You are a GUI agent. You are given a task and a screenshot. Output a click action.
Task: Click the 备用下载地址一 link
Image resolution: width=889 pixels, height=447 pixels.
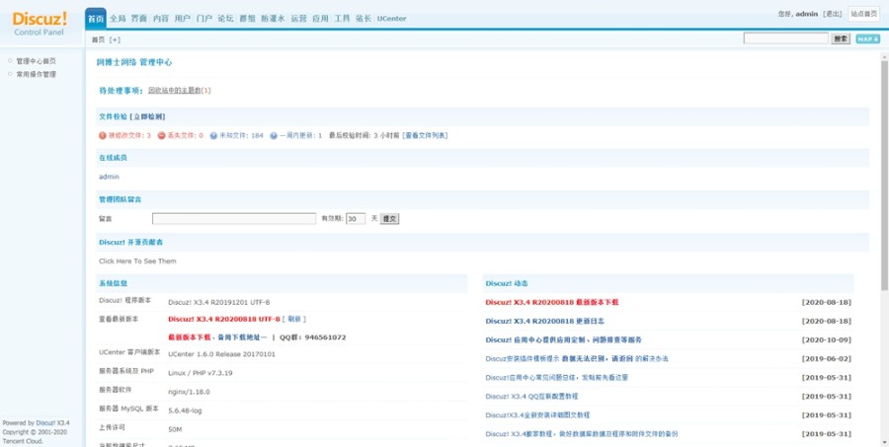(x=242, y=337)
